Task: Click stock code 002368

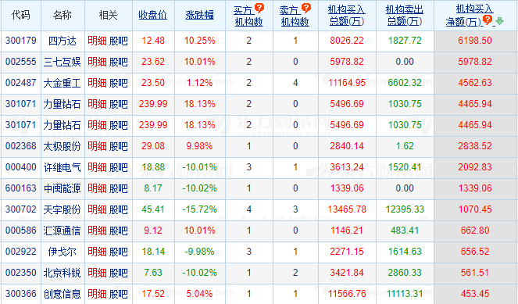Action: [21, 146]
